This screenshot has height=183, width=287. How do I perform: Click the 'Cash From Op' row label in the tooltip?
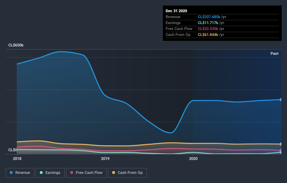pyautogui.click(x=178, y=35)
